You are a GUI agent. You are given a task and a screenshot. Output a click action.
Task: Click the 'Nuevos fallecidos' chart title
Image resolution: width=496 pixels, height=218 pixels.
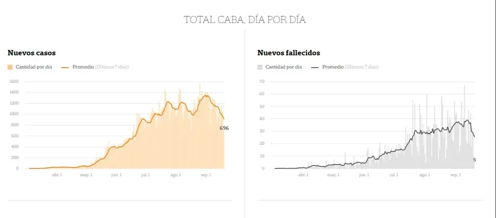pos(289,53)
